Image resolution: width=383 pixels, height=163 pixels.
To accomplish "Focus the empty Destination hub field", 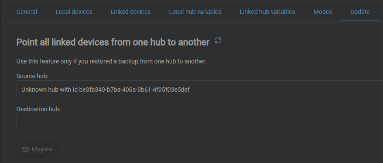I will coord(200,123).
